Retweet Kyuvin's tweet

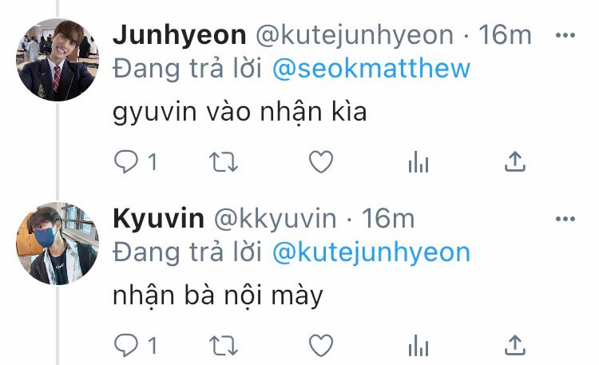[224, 346]
